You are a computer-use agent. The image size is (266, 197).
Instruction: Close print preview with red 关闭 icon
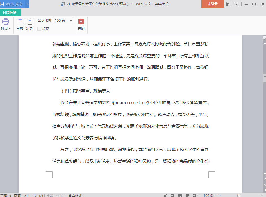pyautogui.click(x=81, y=22)
